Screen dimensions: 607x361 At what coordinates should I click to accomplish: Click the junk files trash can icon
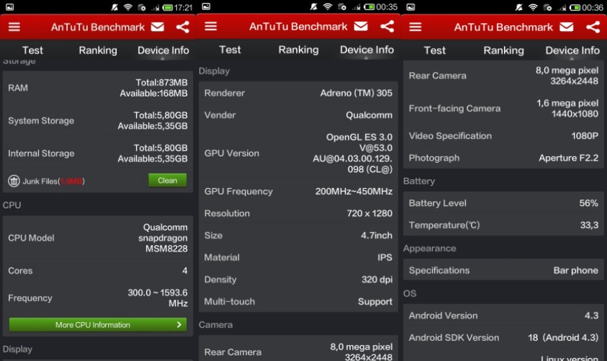pos(14,181)
